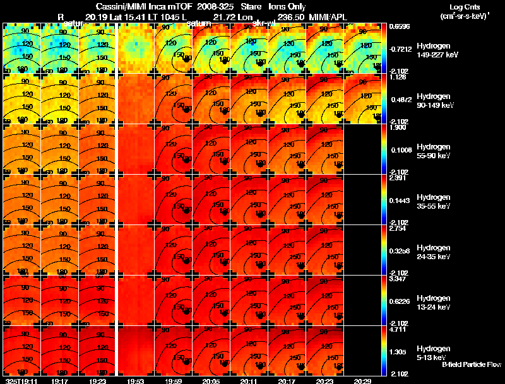
Task: Click the MIMI/APL credit text
Action: [x=328, y=17]
